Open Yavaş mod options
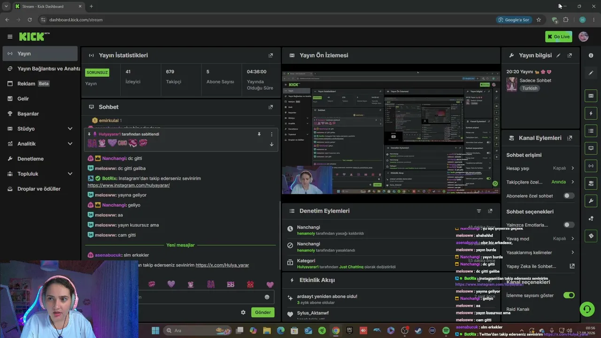Image resolution: width=601 pixels, height=338 pixels. (x=540, y=238)
